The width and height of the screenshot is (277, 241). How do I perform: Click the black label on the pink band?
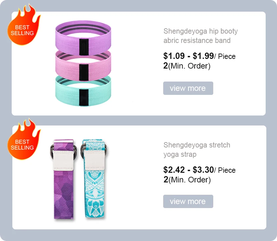[84, 70]
